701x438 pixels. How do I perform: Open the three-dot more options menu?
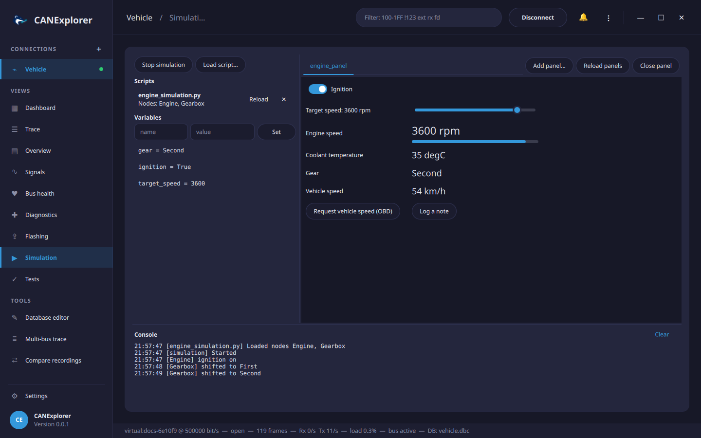[609, 18]
